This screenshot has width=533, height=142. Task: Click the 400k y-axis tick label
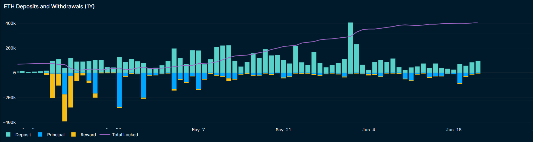pos(11,23)
